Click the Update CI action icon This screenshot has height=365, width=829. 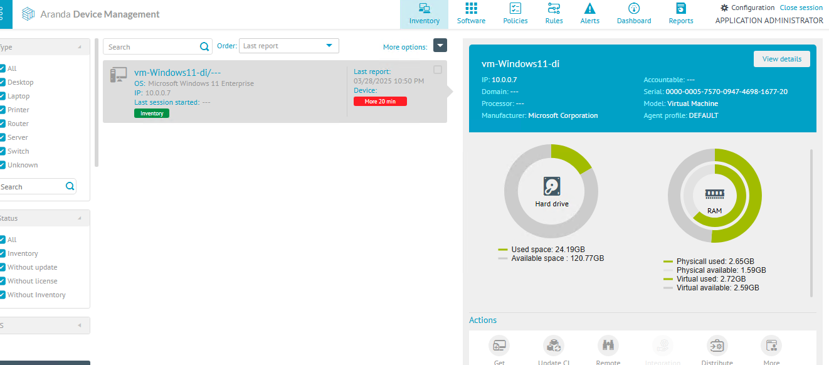(x=553, y=346)
